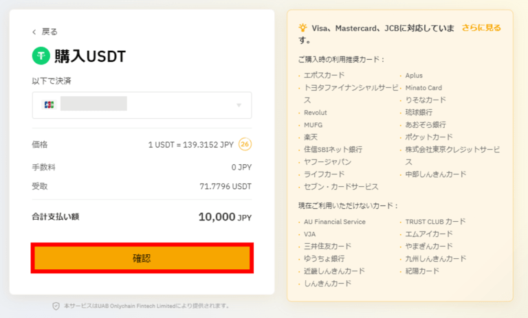Click あおぞら銀行 list entry
The image size is (528, 318).
(x=426, y=125)
